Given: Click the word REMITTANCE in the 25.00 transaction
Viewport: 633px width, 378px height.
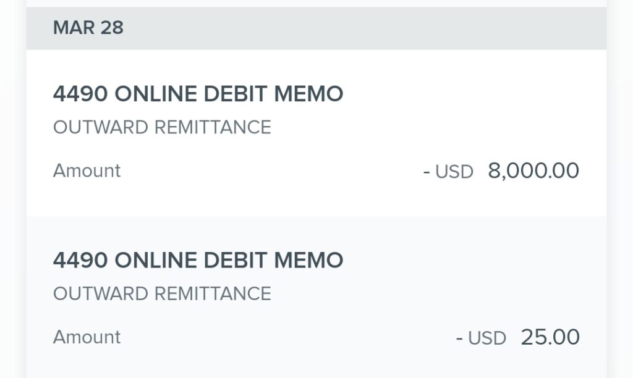Looking at the screenshot, I should [213, 293].
